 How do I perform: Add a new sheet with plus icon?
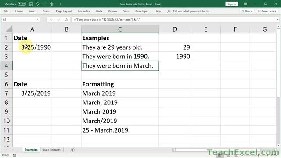tap(72, 150)
